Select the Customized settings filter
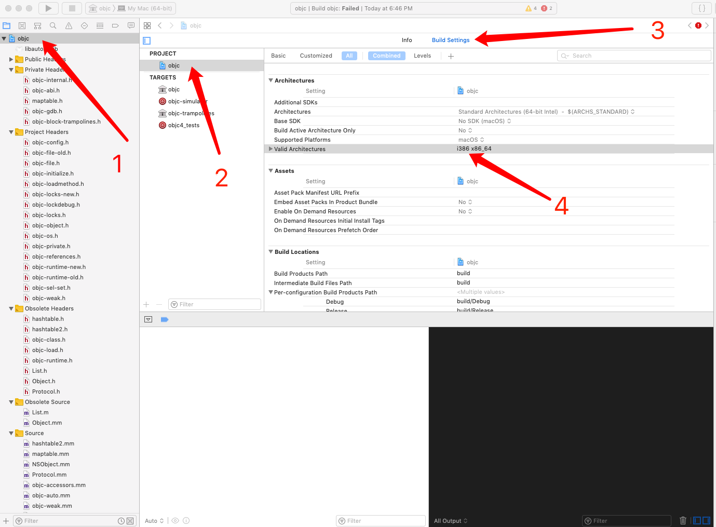Image resolution: width=716 pixels, height=527 pixels. point(316,56)
